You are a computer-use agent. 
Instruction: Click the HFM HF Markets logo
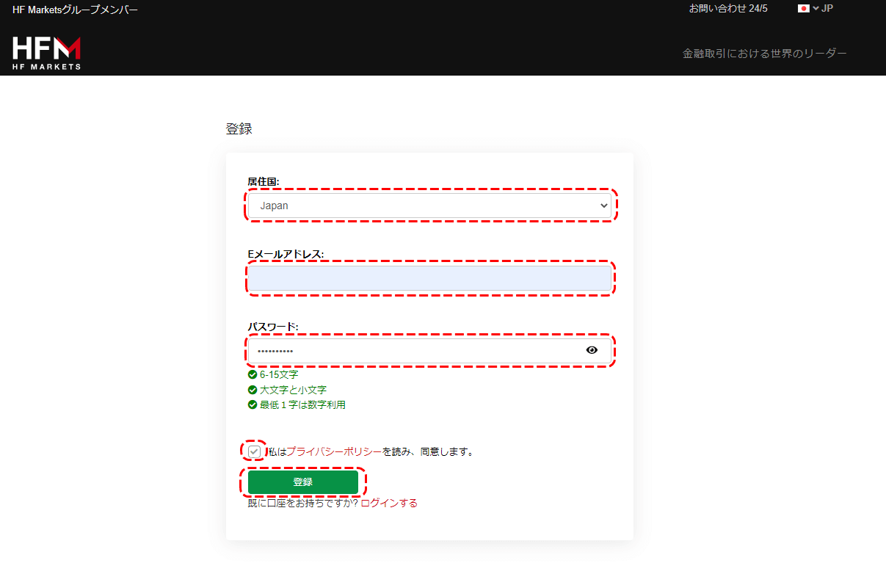(46, 53)
